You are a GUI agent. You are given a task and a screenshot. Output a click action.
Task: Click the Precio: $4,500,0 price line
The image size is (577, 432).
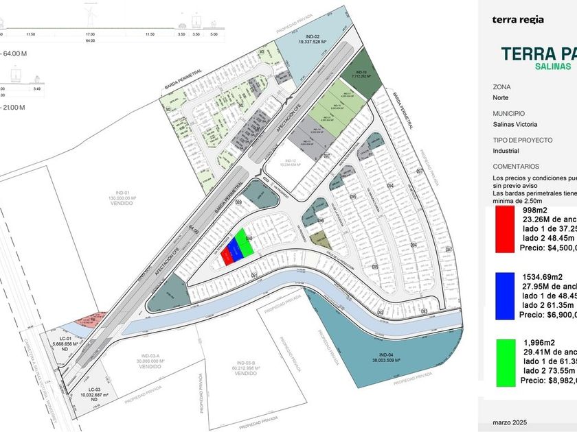pyautogui.click(x=548, y=248)
